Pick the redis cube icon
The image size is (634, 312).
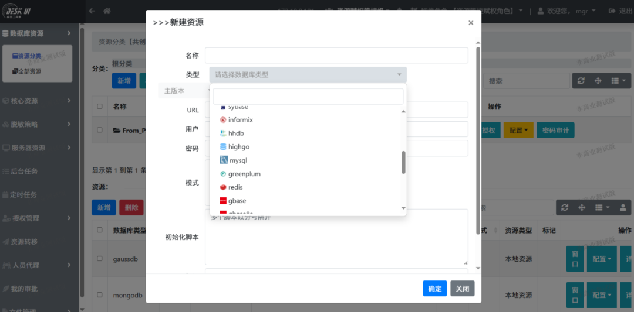(223, 187)
